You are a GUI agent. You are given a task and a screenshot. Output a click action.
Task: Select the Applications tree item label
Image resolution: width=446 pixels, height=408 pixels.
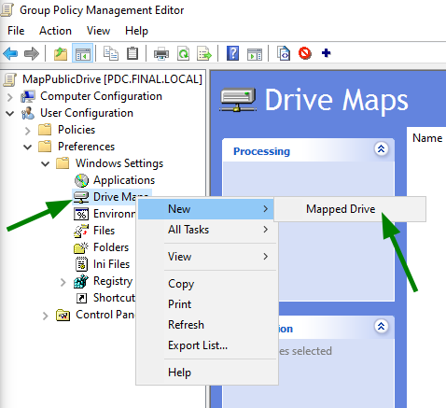(124, 180)
